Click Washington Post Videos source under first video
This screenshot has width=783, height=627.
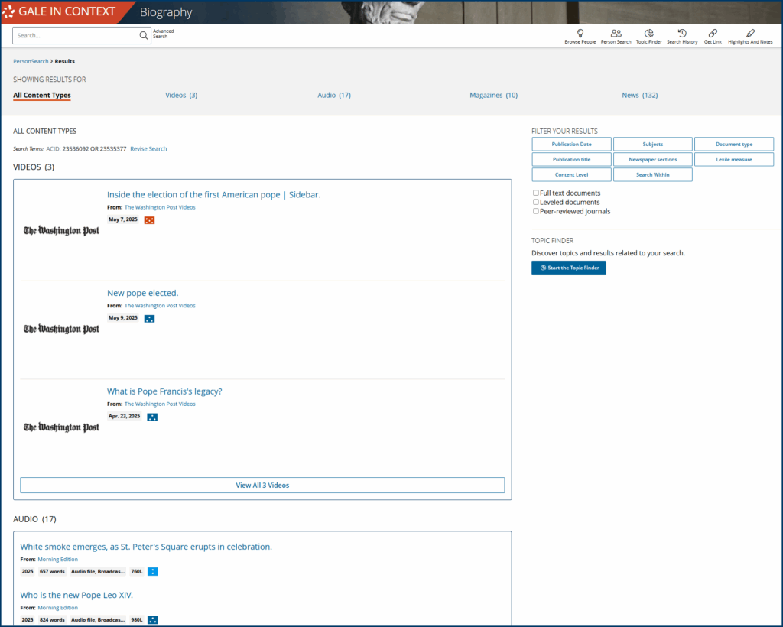(x=160, y=208)
